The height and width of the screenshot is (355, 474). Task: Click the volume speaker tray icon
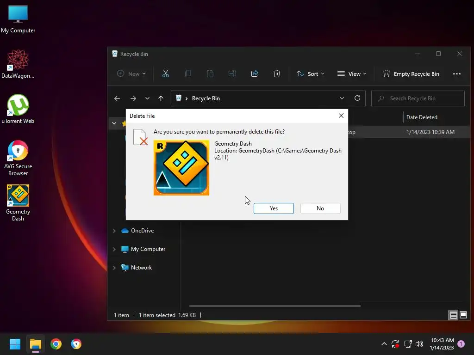(419, 344)
